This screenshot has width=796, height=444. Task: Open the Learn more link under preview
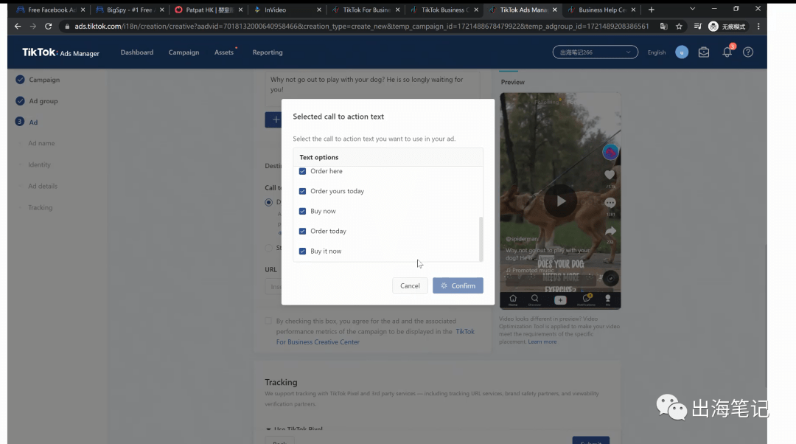pos(542,342)
